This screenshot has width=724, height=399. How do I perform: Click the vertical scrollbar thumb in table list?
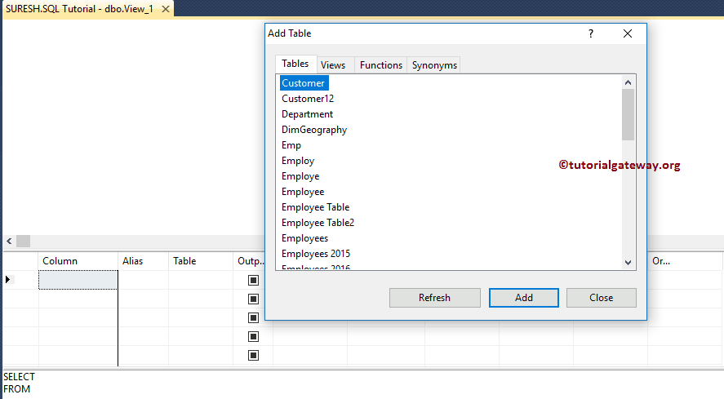628,114
